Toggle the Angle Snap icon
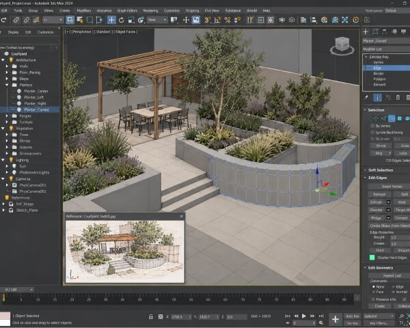This screenshot has height=328, width=410. tap(217, 20)
